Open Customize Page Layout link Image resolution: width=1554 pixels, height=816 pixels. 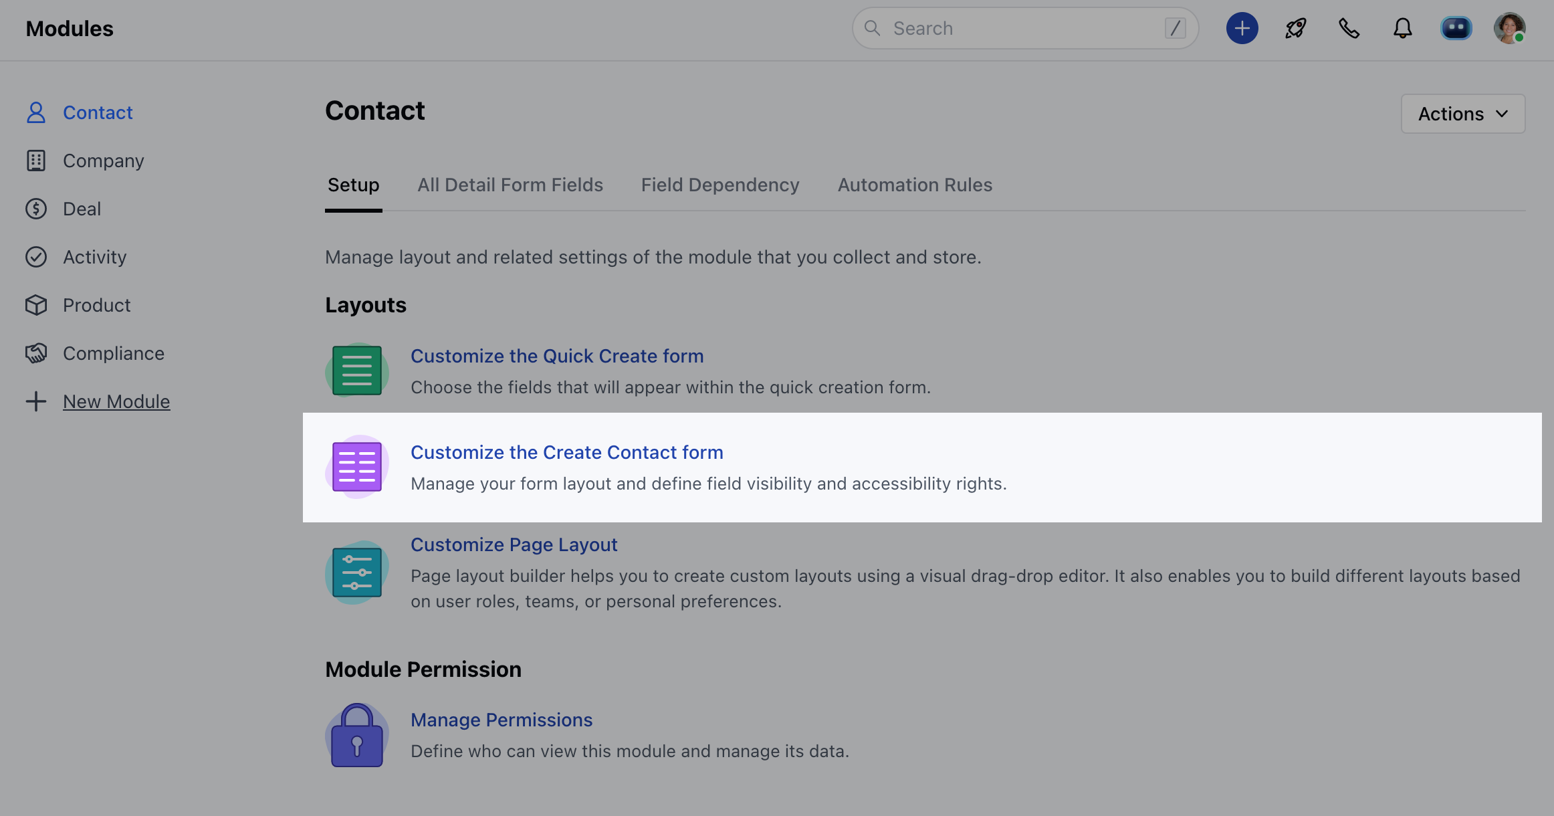(x=514, y=545)
